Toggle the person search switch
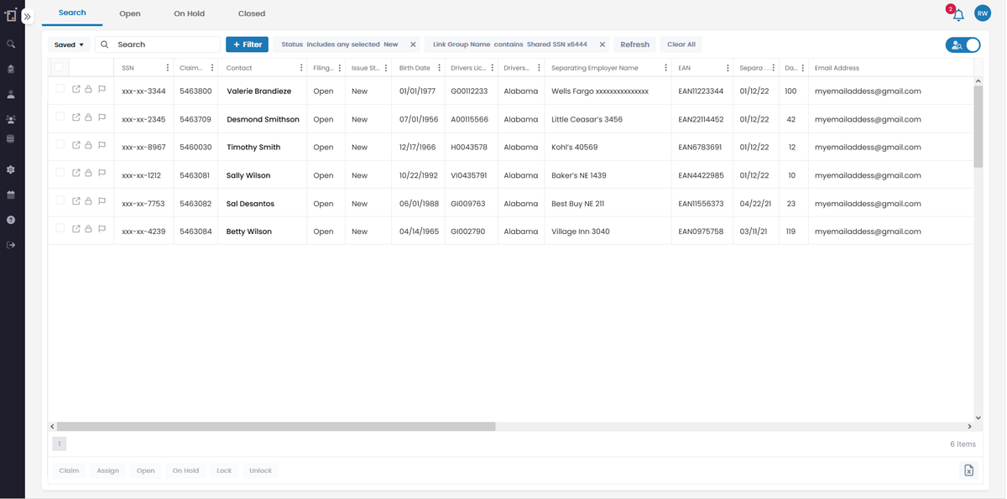 [963, 45]
